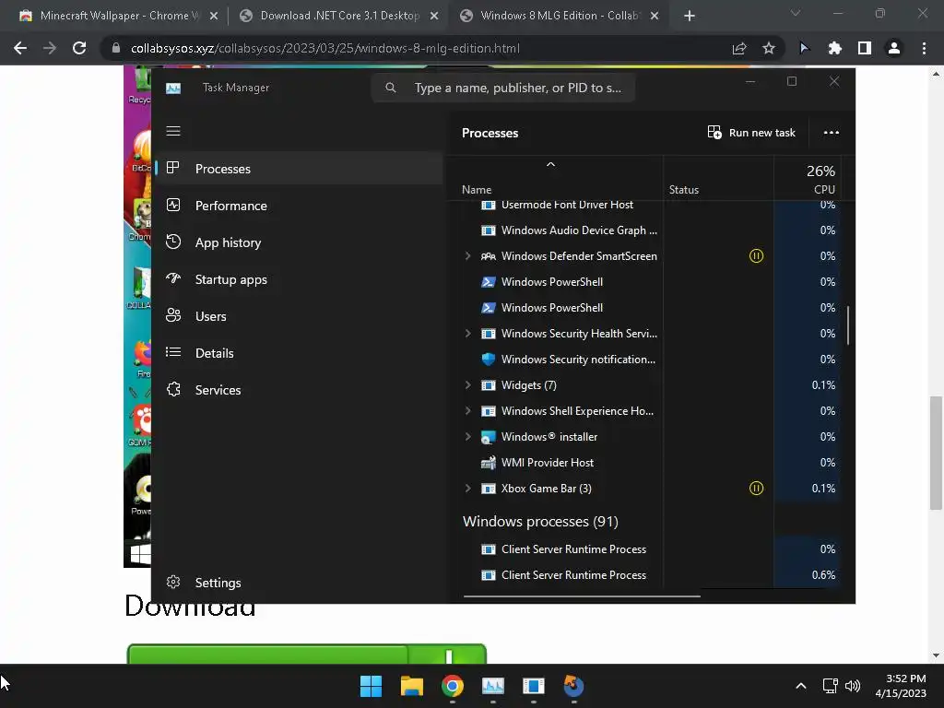944x708 pixels.
Task: Click the WMI Provider Host icon
Action: (489, 463)
